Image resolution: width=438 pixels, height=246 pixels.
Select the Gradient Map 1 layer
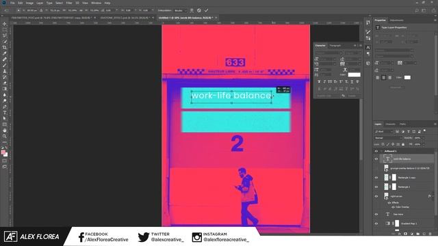pos(406,223)
